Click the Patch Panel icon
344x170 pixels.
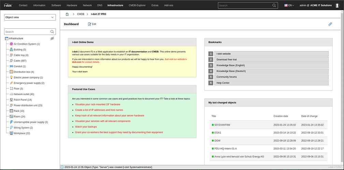pyautogui.click(x=11, y=100)
